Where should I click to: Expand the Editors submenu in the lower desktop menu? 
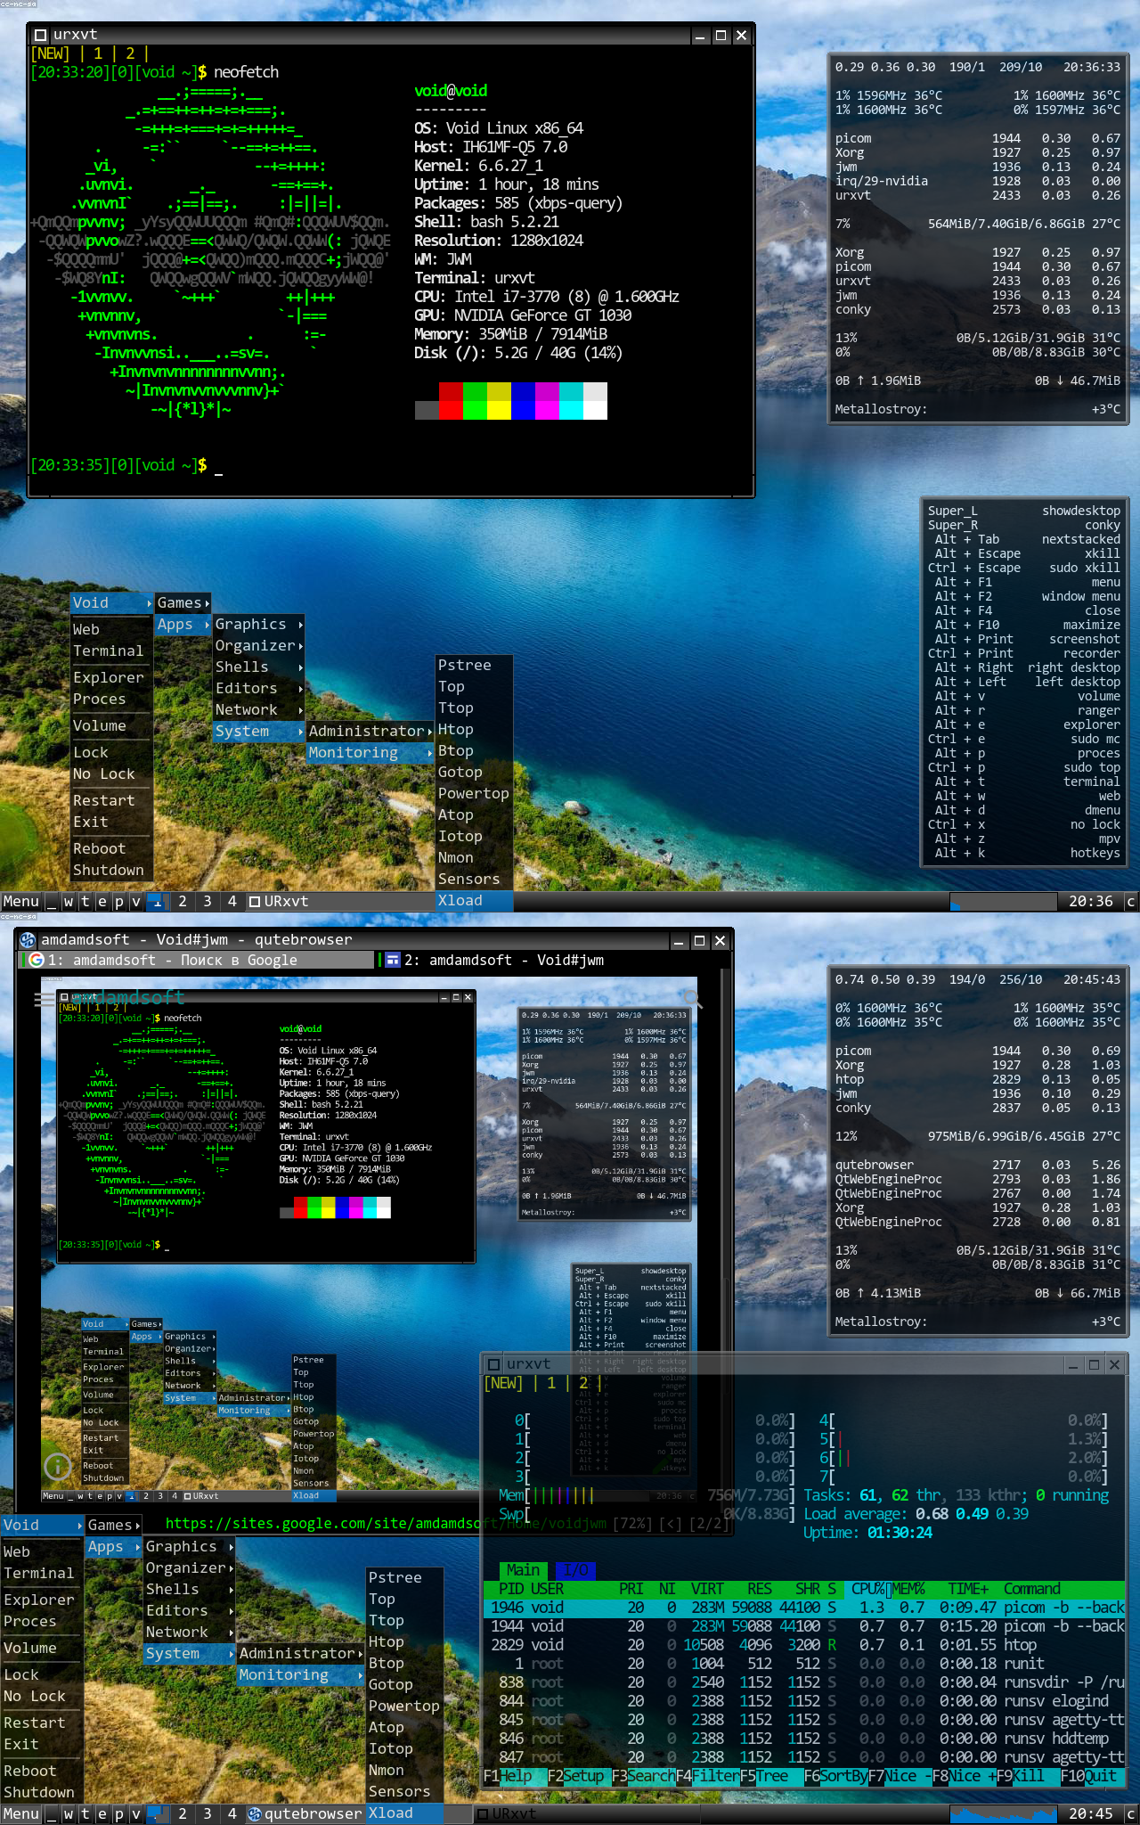pyautogui.click(x=189, y=1610)
